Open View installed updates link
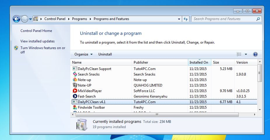Screen dimensions: 270x140 click(x=37, y=41)
